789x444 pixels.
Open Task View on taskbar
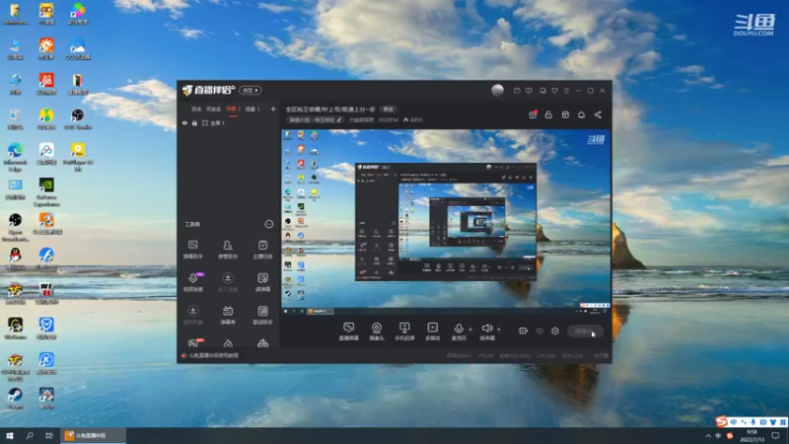(x=48, y=435)
